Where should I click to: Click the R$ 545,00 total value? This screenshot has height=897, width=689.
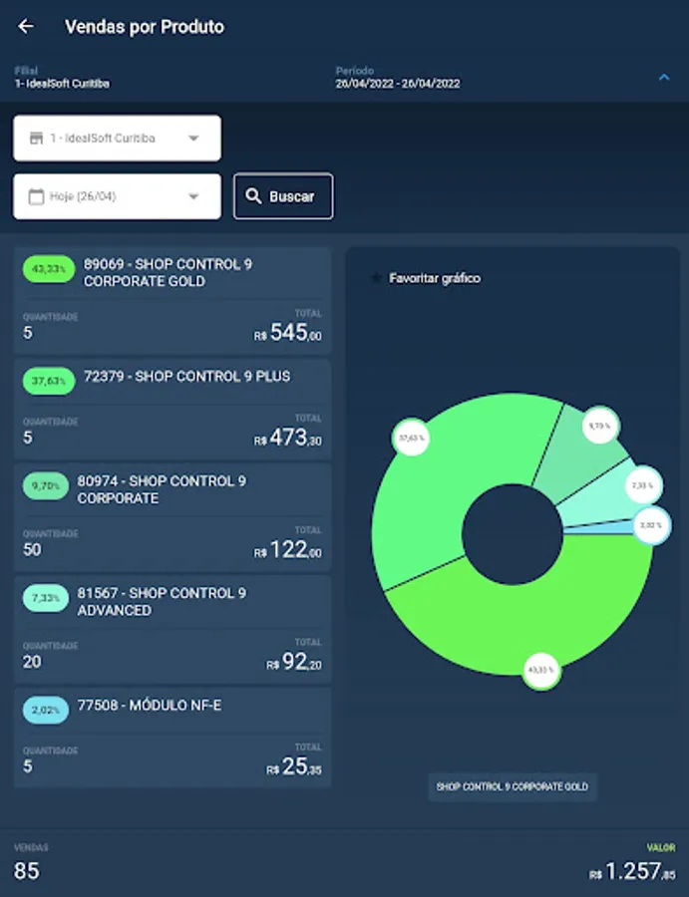[288, 332]
